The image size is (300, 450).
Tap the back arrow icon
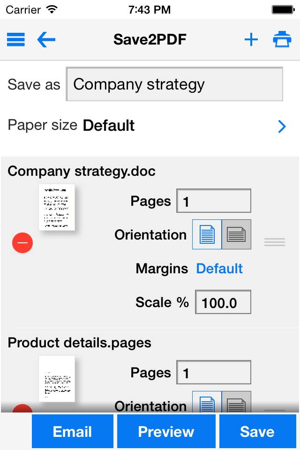(x=46, y=39)
